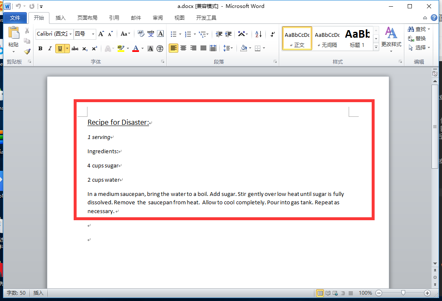Image resolution: width=442 pixels, height=301 pixels.
Task: Click the Paste clipboard icon
Action: coord(13,33)
